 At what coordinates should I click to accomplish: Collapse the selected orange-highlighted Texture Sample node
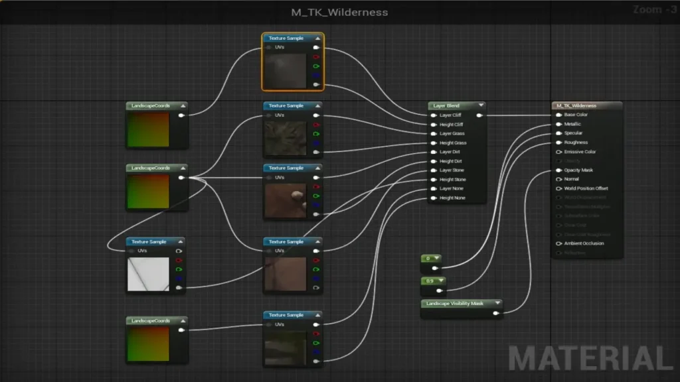coord(317,38)
